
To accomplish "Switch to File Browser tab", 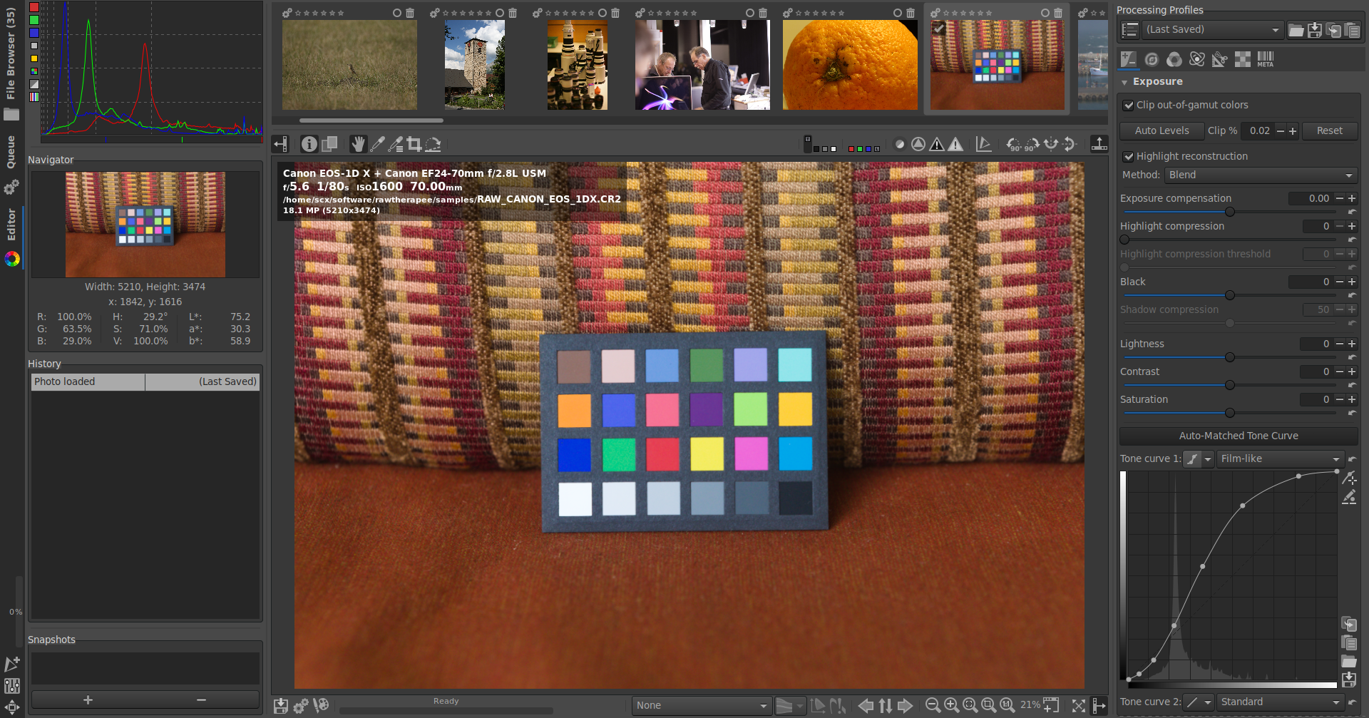I will tap(11, 63).
